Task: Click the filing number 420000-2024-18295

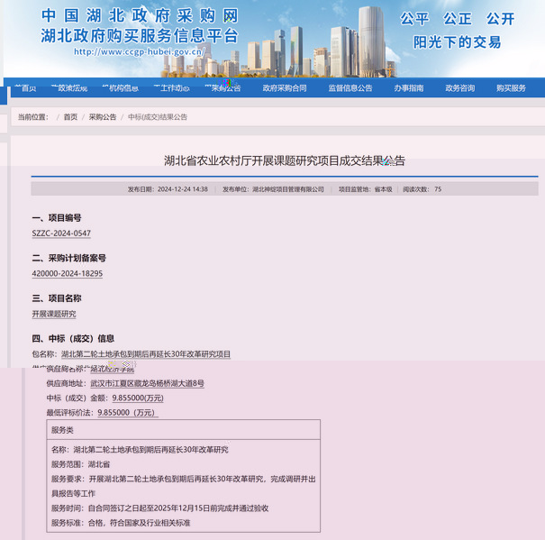Action: click(x=68, y=273)
